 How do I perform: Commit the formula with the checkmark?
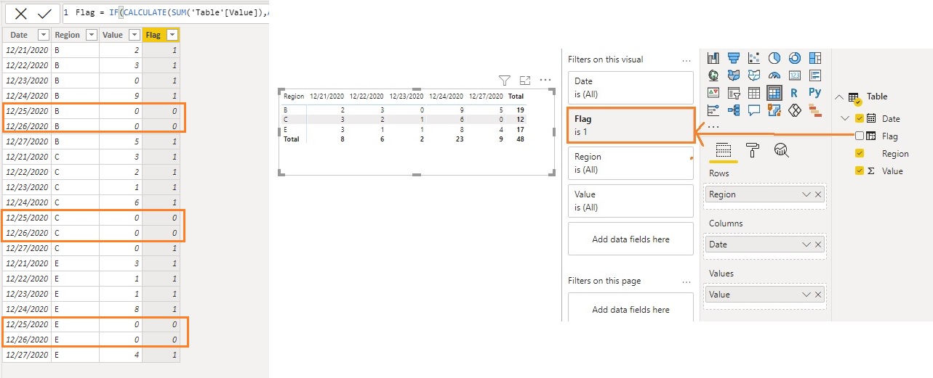(44, 13)
